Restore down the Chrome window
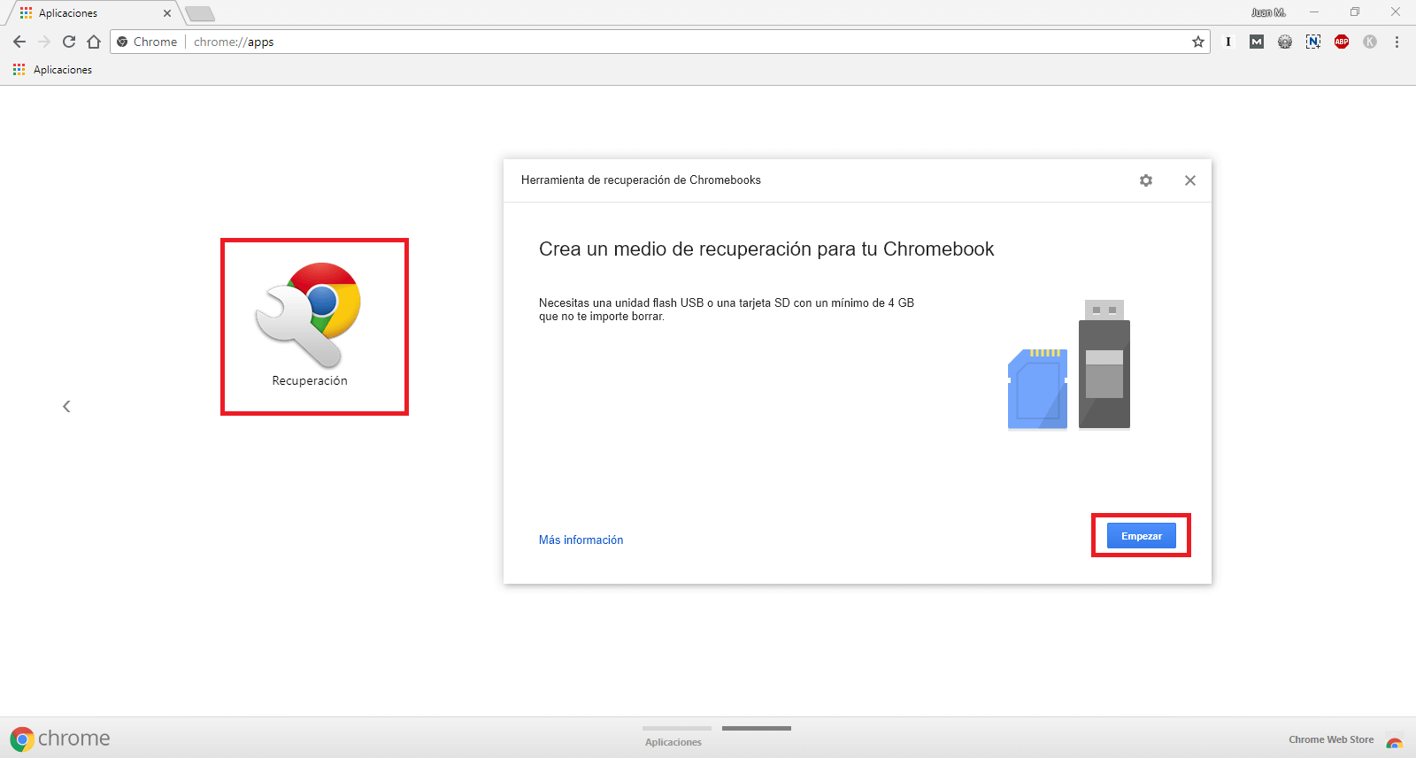1416x758 pixels. tap(1355, 12)
